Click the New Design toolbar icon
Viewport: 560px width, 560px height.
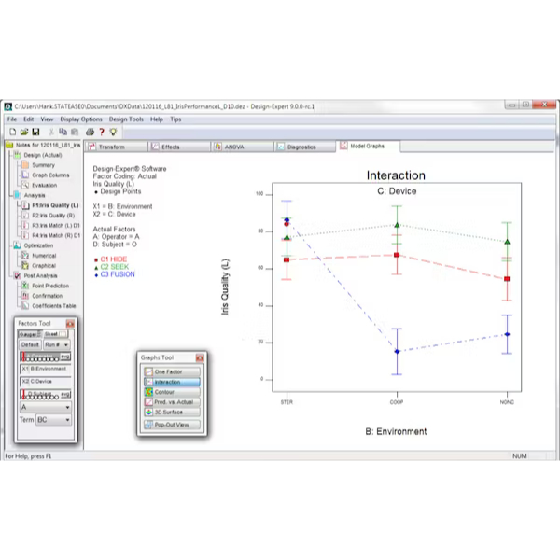tap(13, 132)
